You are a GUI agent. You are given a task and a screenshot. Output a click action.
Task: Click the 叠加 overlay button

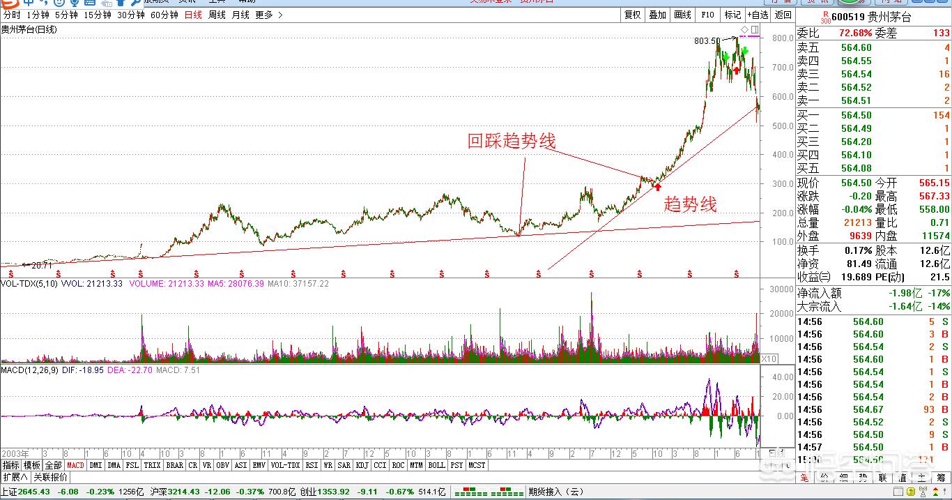click(657, 15)
